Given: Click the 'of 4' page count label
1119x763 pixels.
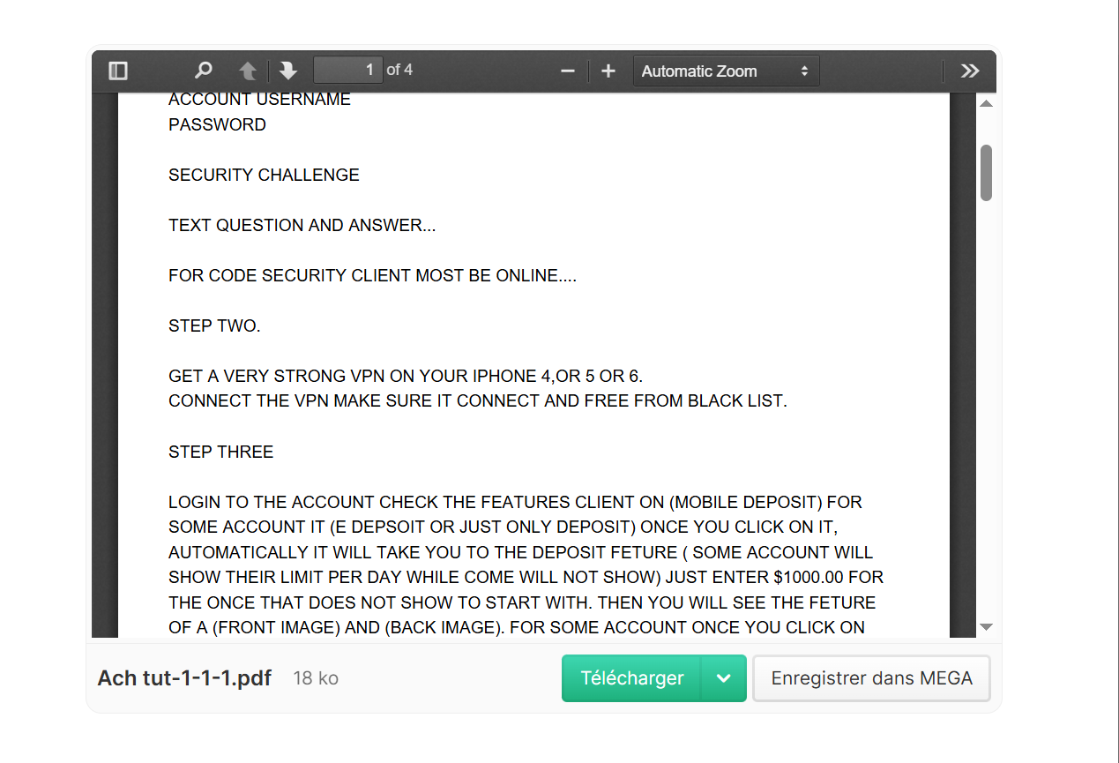Looking at the screenshot, I should [x=399, y=70].
